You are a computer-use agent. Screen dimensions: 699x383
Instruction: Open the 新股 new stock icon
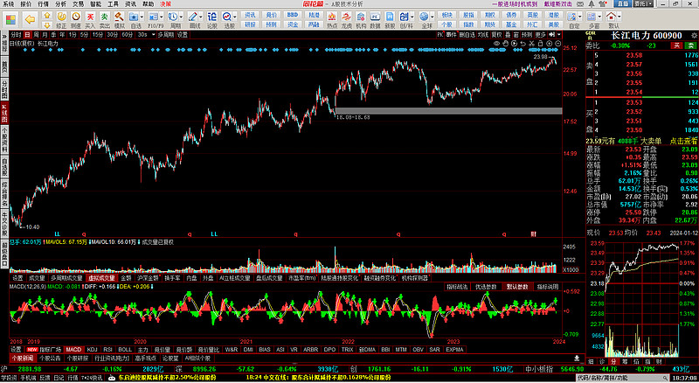[390, 19]
